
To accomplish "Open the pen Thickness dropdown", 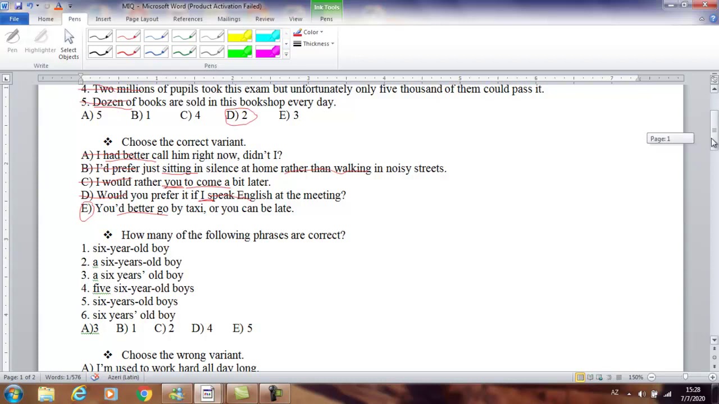I will coord(313,44).
